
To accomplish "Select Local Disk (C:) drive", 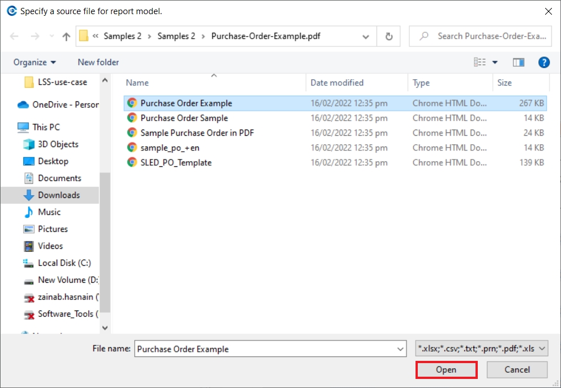I will click(x=64, y=263).
